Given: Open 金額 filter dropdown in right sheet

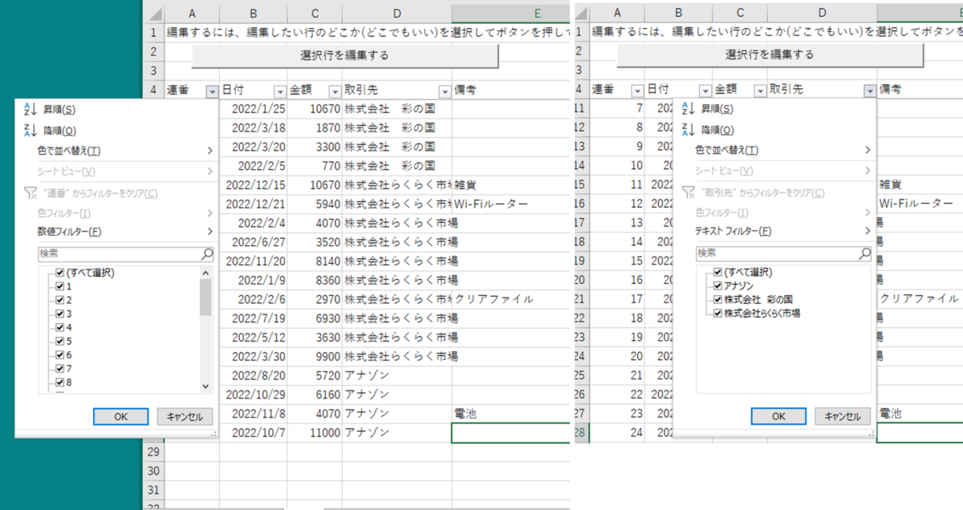Looking at the screenshot, I should pos(760,91).
